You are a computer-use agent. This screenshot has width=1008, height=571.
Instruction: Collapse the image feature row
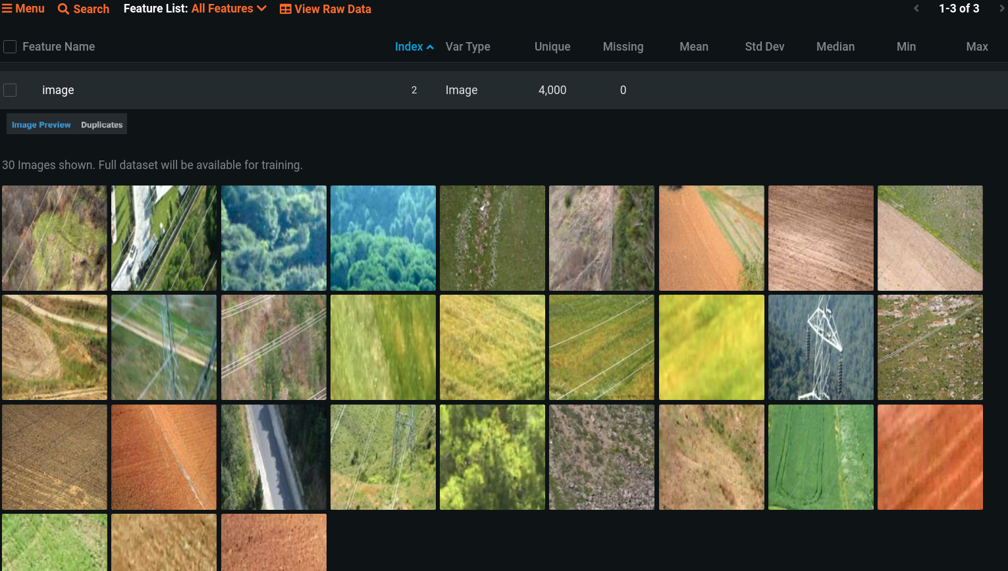pyautogui.click(x=58, y=90)
